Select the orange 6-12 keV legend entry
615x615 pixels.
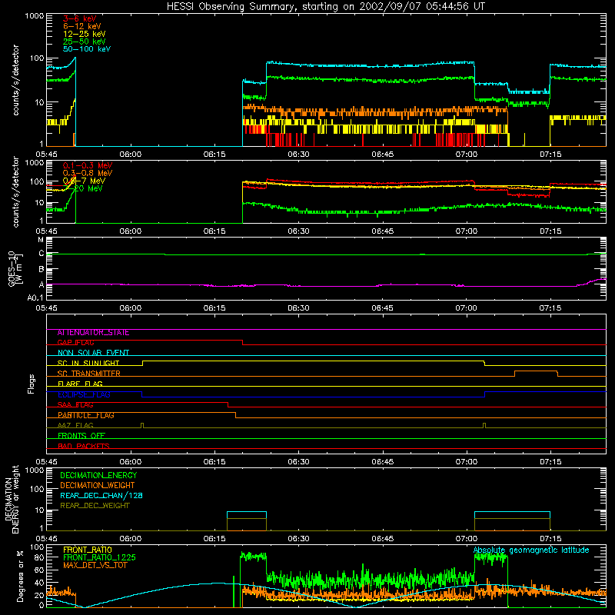[82, 26]
